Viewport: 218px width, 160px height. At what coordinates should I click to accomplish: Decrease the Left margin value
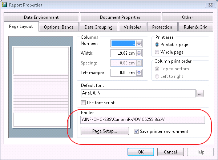click(x=139, y=74)
